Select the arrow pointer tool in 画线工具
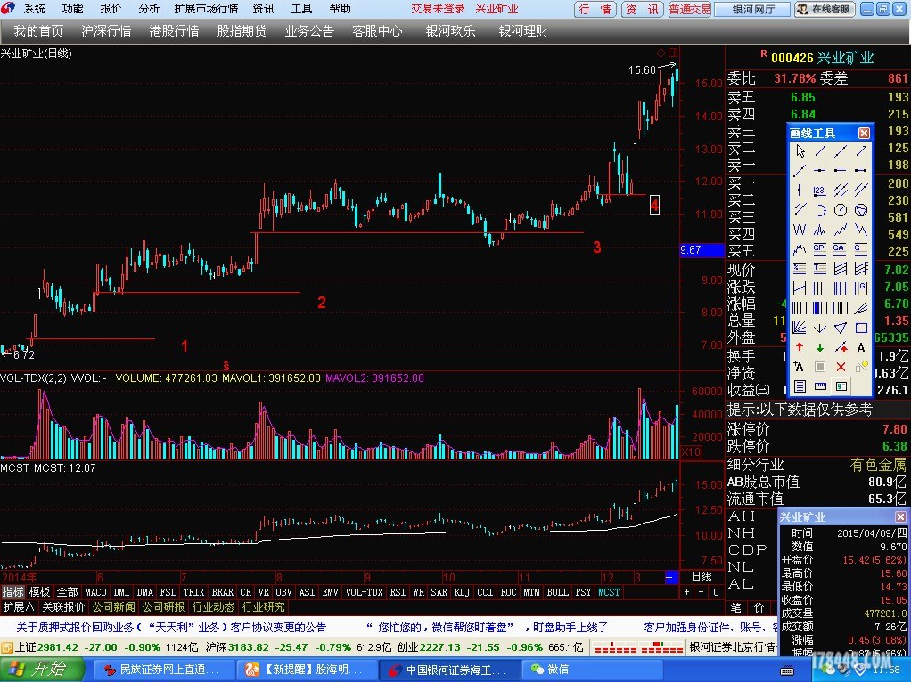 pyautogui.click(x=800, y=151)
